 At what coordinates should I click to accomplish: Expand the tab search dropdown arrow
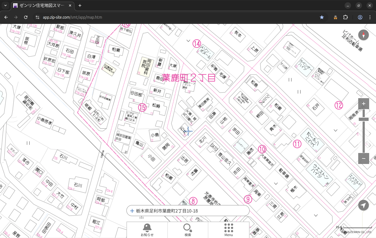pyautogui.click(x=5, y=5)
